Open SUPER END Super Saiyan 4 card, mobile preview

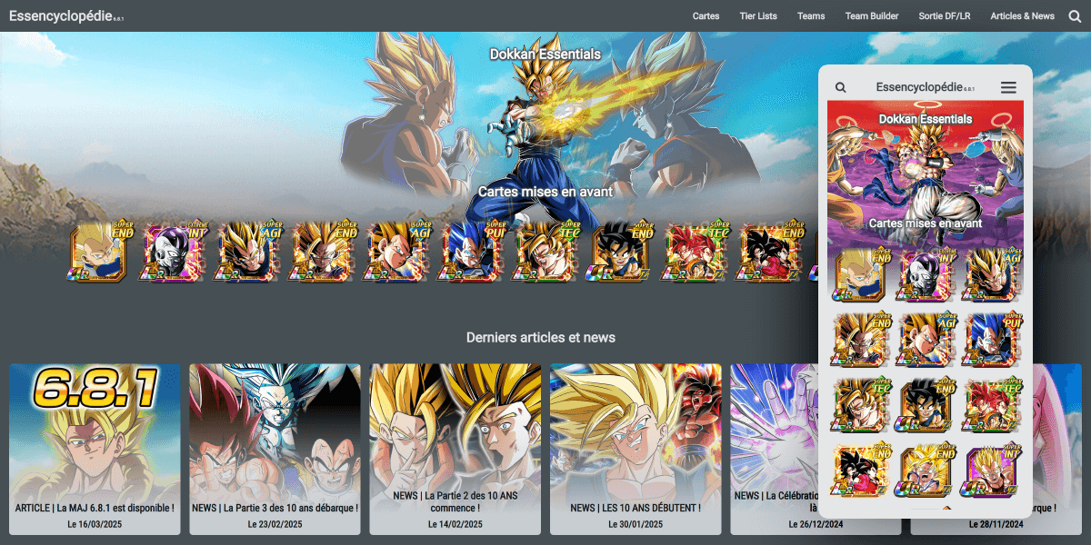[x=860, y=471]
